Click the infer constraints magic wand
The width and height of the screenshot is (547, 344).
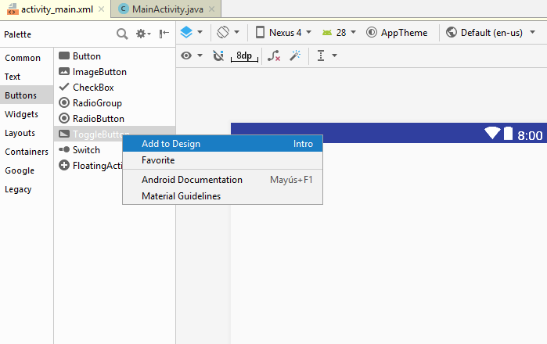[x=295, y=56]
